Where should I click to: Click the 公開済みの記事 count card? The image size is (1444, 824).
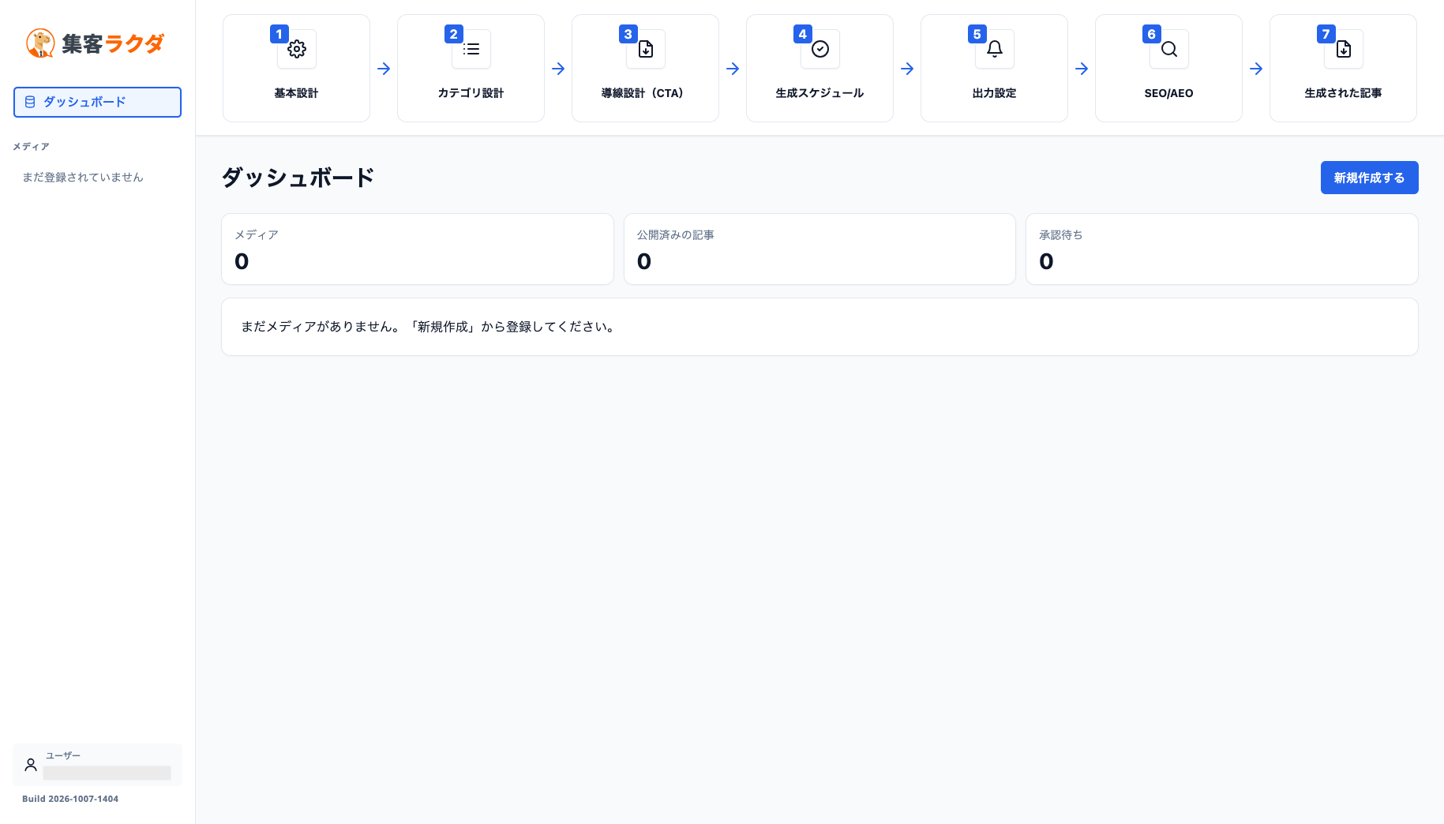tap(820, 249)
